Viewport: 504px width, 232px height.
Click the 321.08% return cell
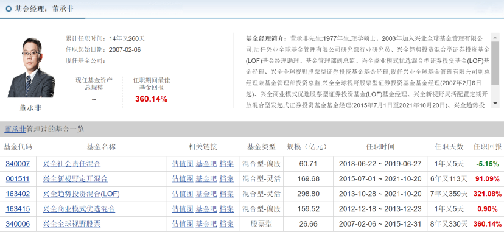488,194
